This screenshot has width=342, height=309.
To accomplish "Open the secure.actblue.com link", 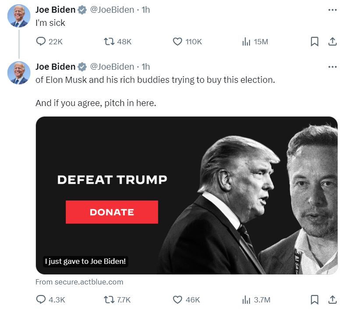I will tap(79, 282).
